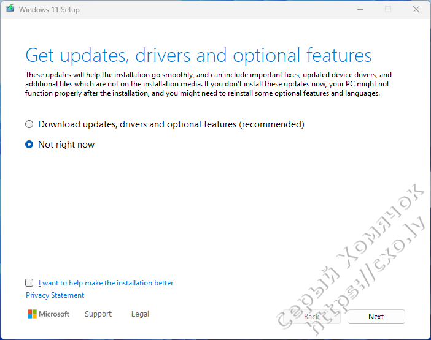Click the 'Windows 11 Setup' title bar text
This screenshot has width=431, height=340.
point(49,10)
